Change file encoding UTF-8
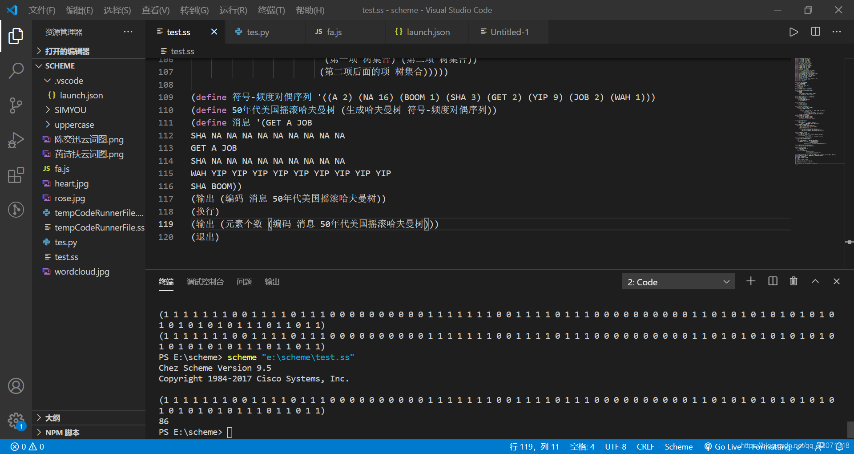Viewport: 854px width, 454px height. pos(616,447)
